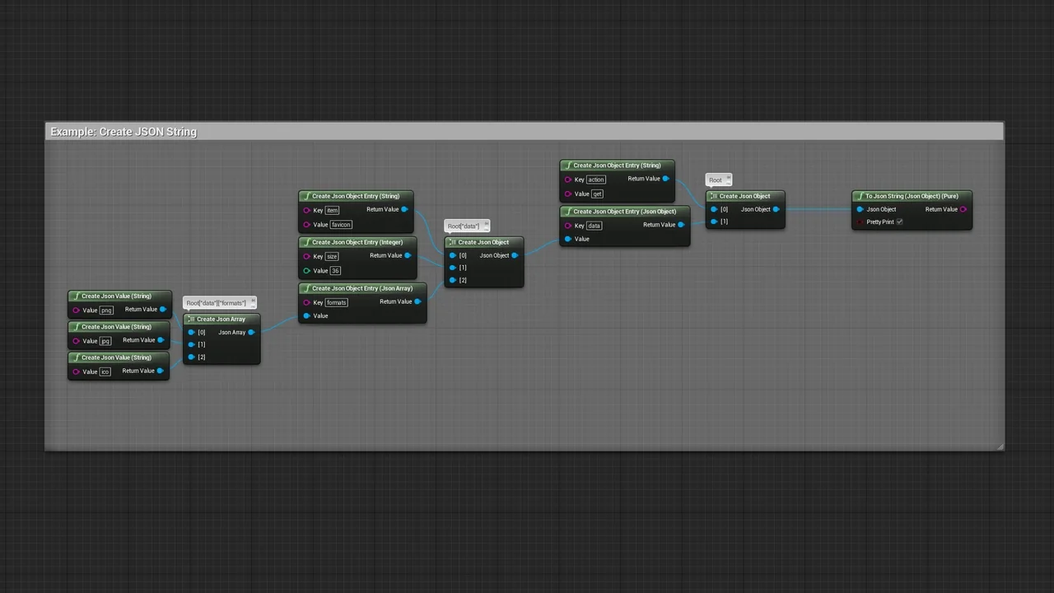Click the Value field containing 36
This screenshot has width=1054, height=593.
(334, 270)
